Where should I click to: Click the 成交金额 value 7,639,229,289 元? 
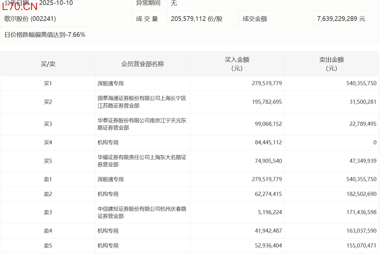tap(341, 19)
